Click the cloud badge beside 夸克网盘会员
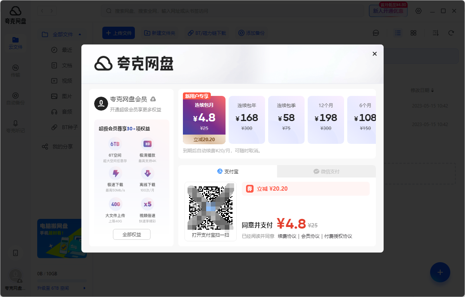Screen dimensions: 465x297 153,99
